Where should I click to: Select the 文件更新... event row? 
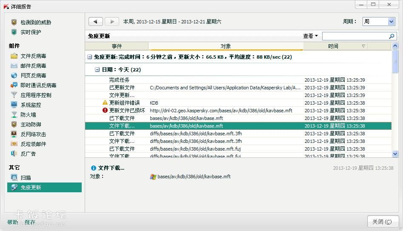click(x=238, y=95)
